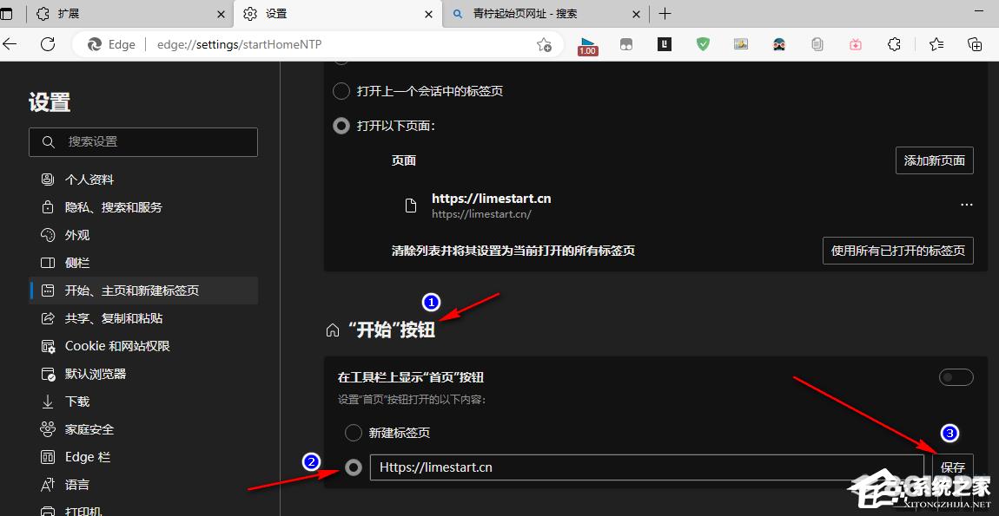Open the Collections icon
The width and height of the screenshot is (999, 516).
click(974, 44)
